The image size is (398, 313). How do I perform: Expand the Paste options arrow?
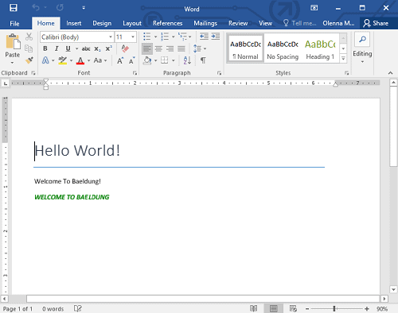(x=12, y=63)
